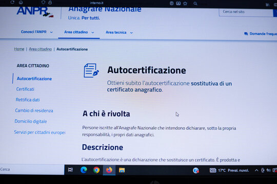
Task: Expand the Area cittadino menu chevron
Action: [93, 32]
